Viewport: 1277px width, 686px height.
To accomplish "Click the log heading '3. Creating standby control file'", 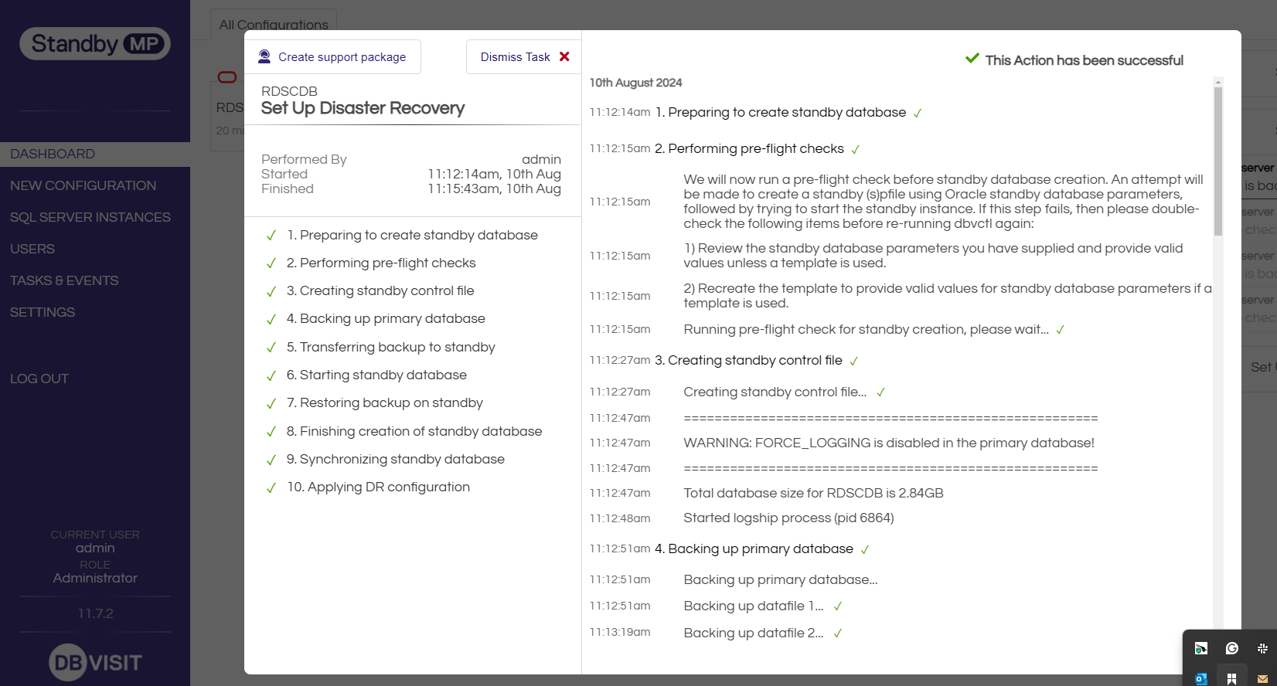I will pos(748,360).
